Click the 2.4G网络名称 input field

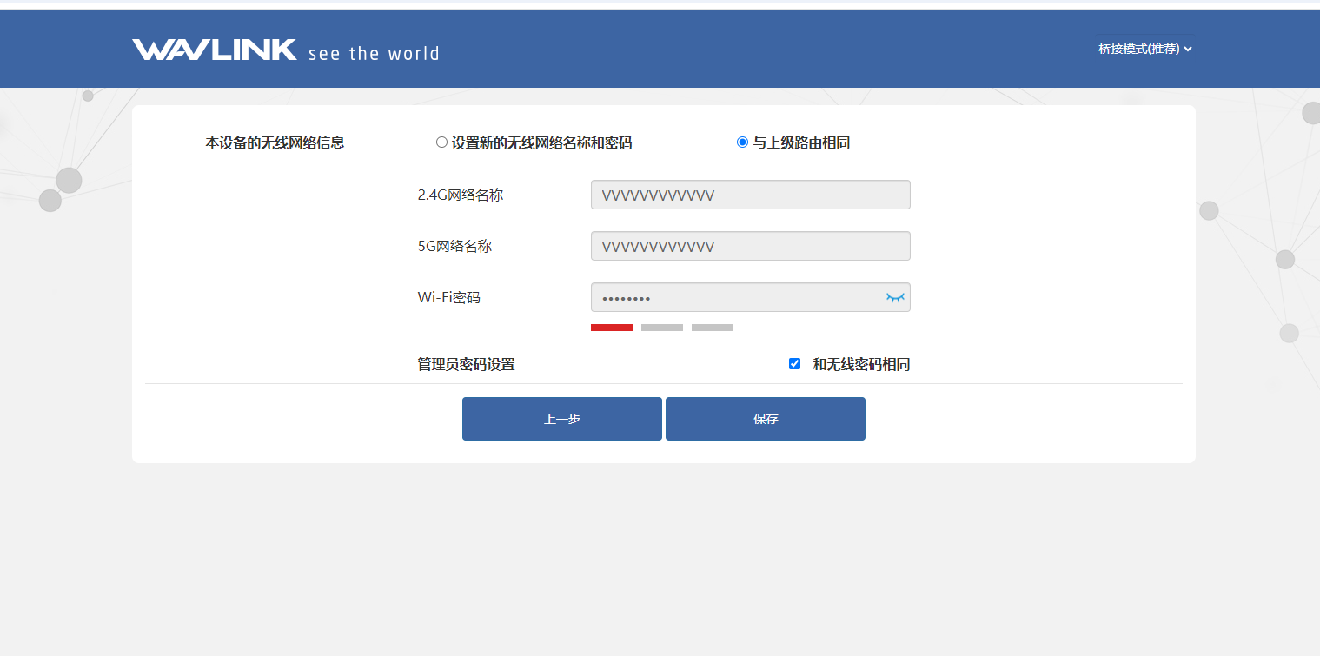pyautogui.click(x=750, y=195)
